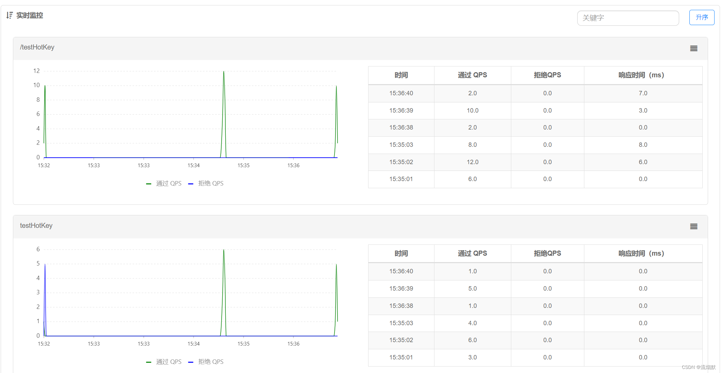The image size is (721, 373).
Task: Click 拒绝QPS header in testHotKey table
Action: [547, 254]
